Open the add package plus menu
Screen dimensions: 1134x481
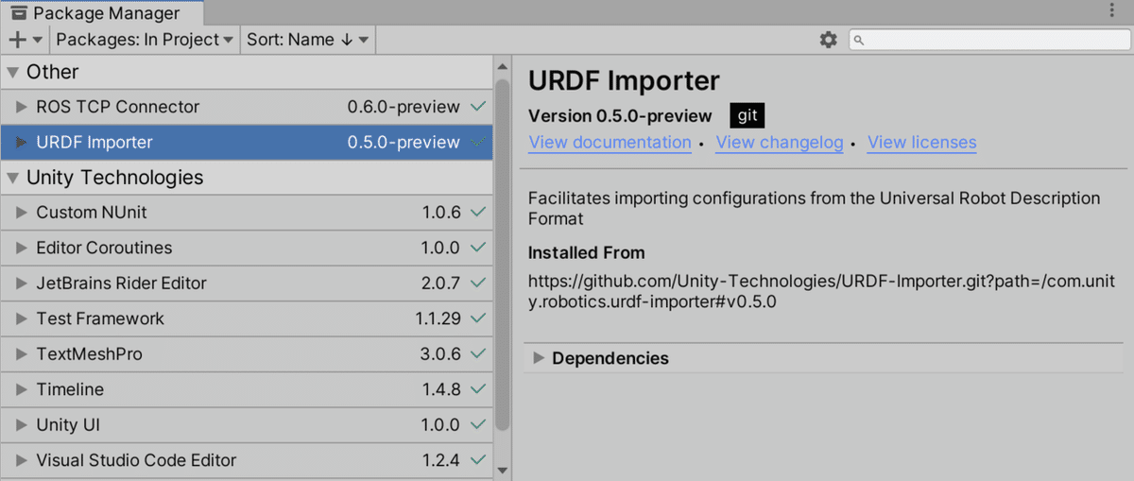click(x=25, y=40)
